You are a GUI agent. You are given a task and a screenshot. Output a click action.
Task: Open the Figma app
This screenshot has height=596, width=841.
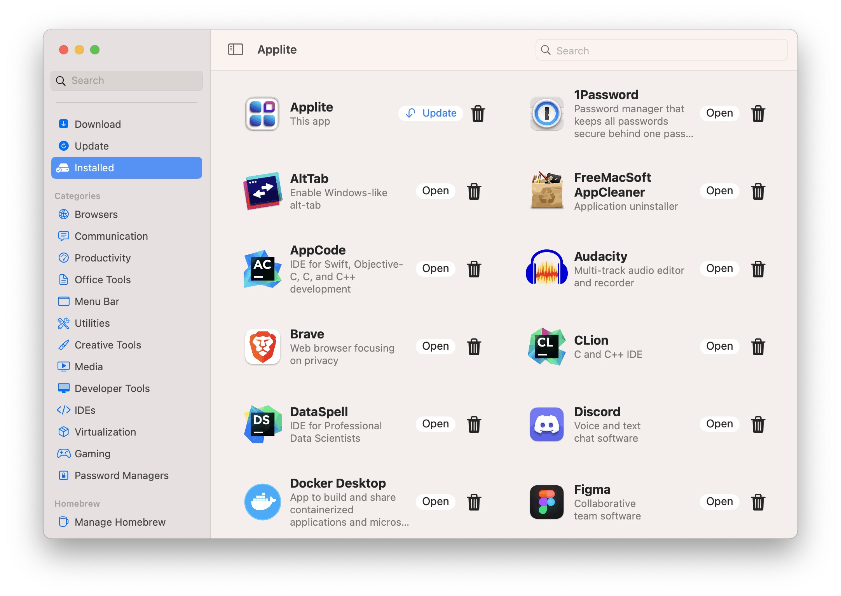pos(719,502)
